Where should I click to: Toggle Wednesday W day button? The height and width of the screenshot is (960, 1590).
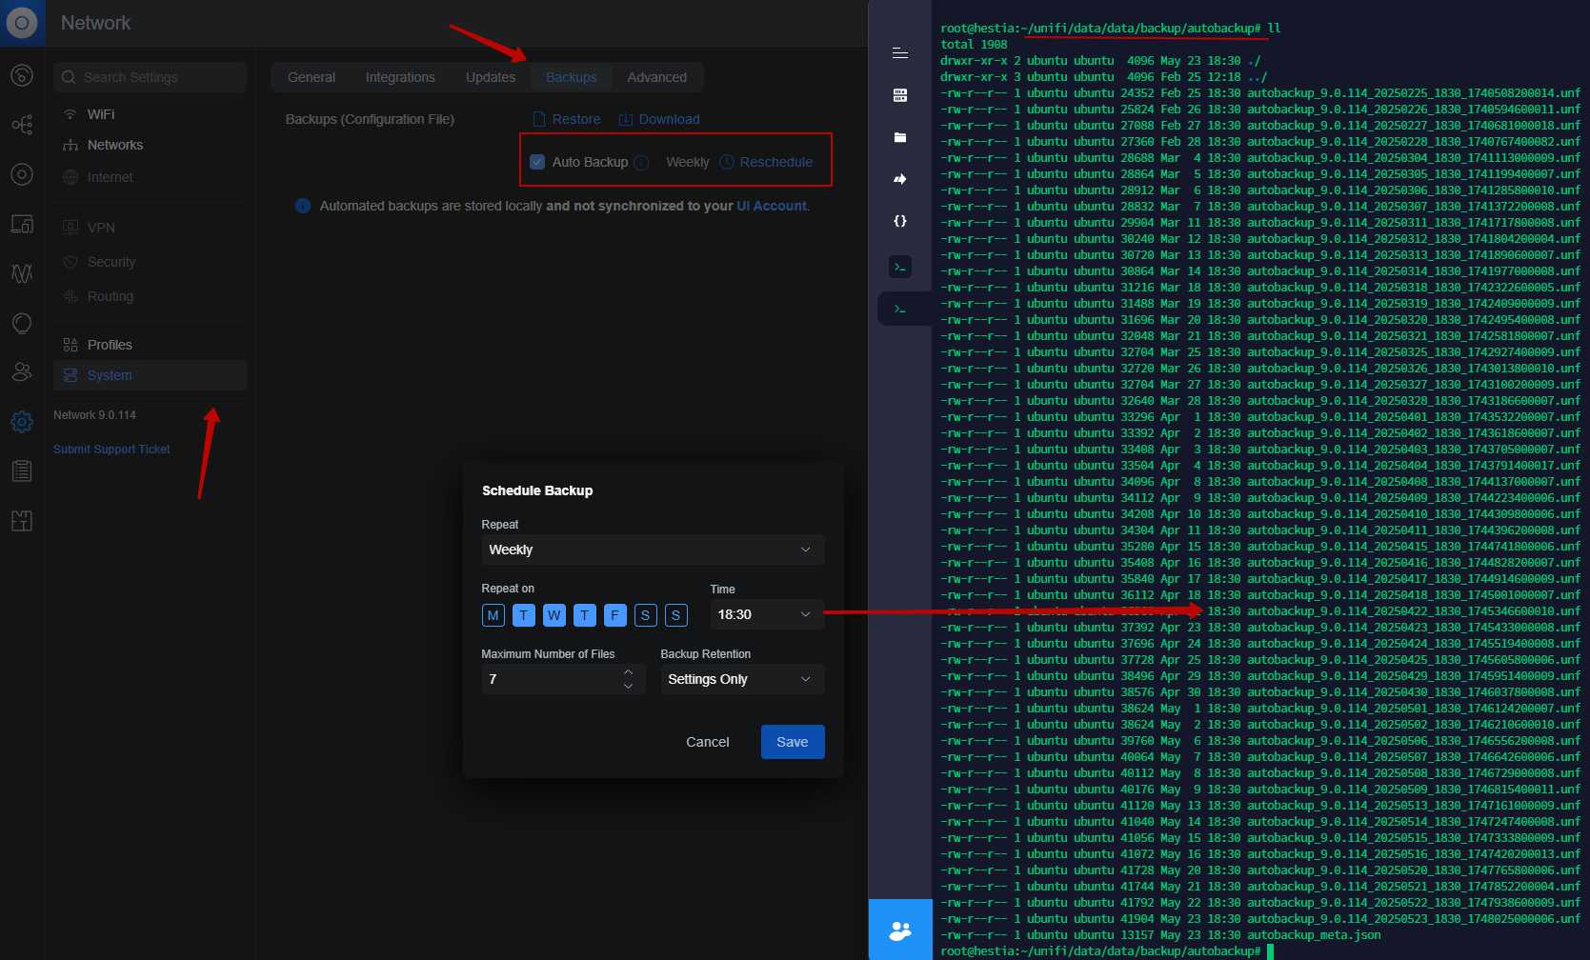(554, 615)
